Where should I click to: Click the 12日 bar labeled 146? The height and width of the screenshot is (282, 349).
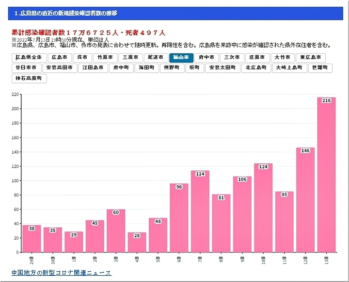[x=305, y=200]
